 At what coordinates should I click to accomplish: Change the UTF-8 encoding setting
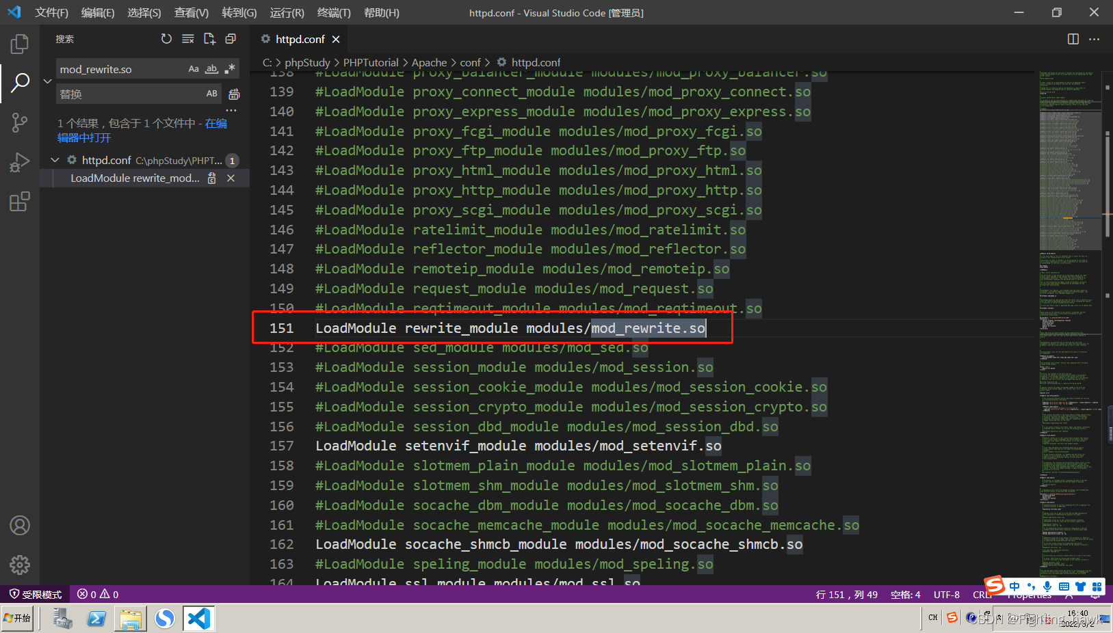(947, 594)
